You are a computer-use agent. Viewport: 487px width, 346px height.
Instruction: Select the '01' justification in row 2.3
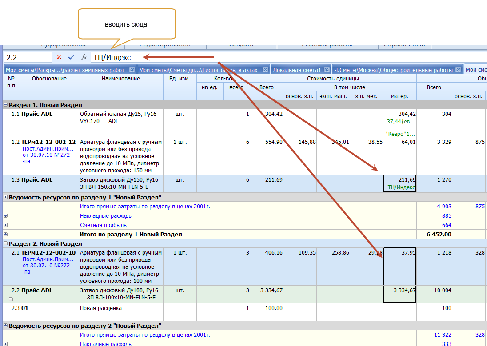[49, 312]
